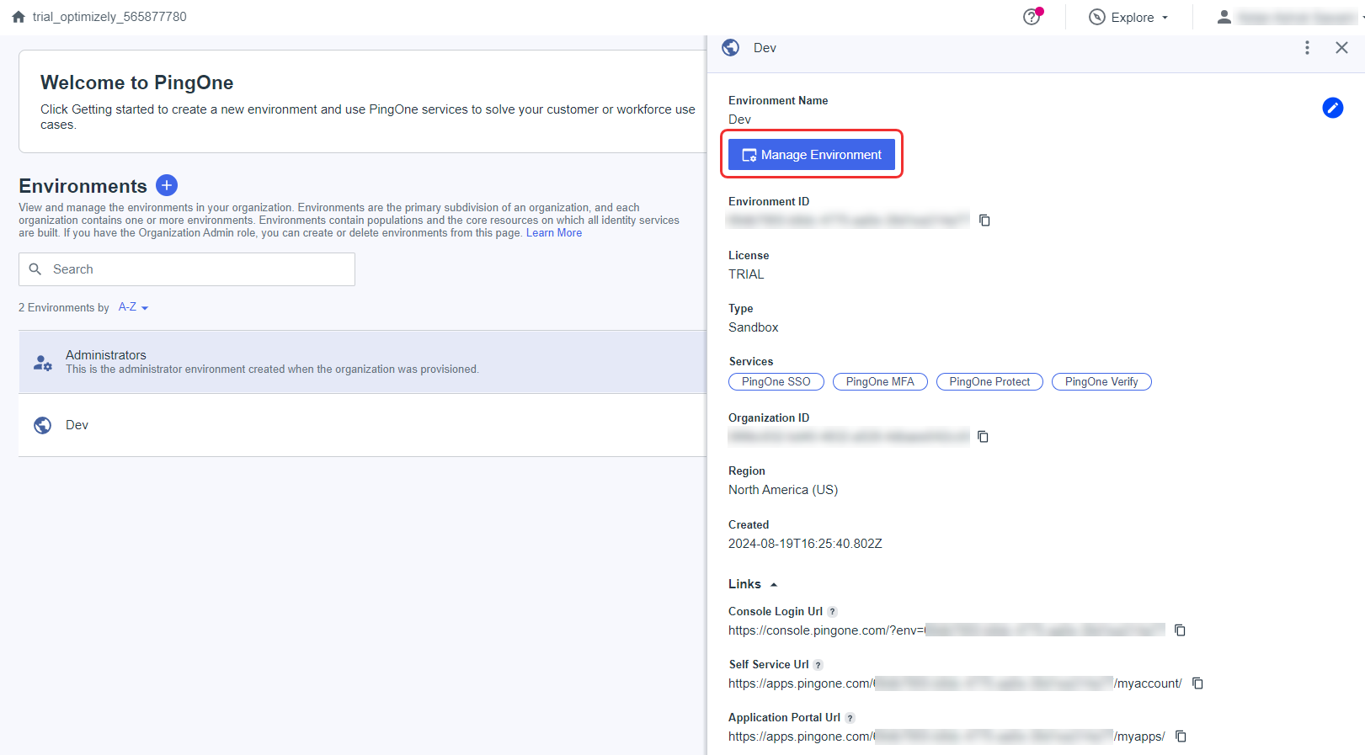
Task: Collapse the Links section
Action: [753, 584]
